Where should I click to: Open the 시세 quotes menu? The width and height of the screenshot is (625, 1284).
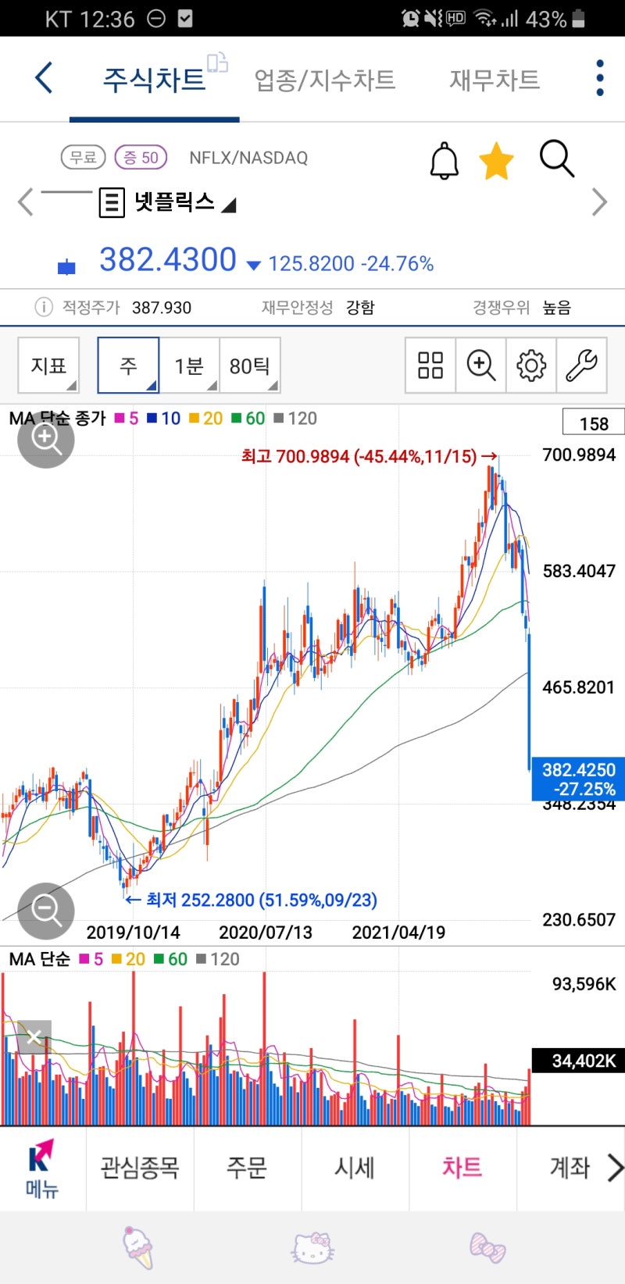click(355, 1168)
